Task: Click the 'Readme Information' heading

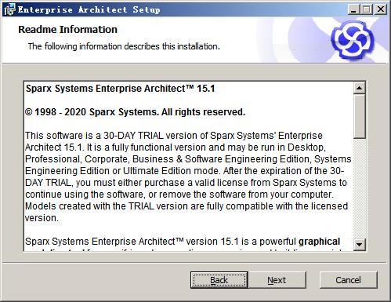Action: point(67,30)
